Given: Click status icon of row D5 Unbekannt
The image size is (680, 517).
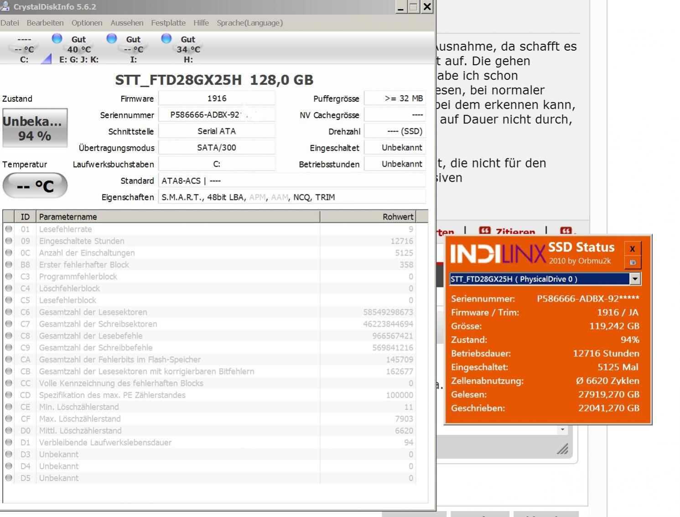Looking at the screenshot, I should click(9, 478).
